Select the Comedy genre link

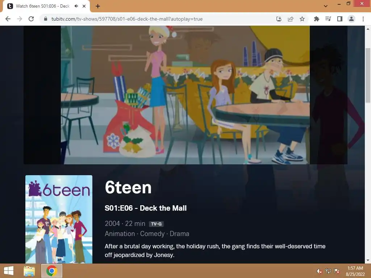pyautogui.click(x=152, y=233)
